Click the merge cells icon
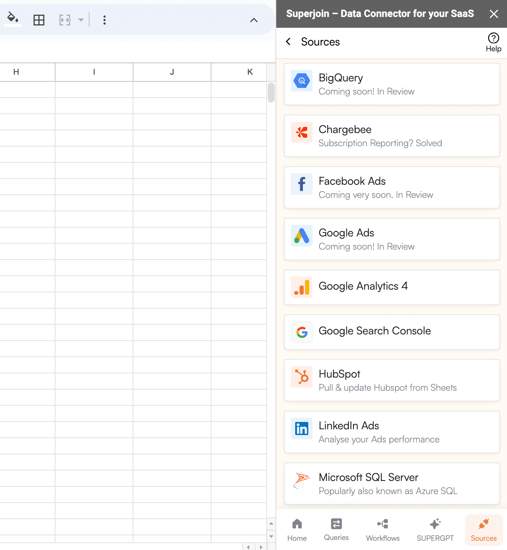This screenshot has width=507, height=550. (x=65, y=20)
